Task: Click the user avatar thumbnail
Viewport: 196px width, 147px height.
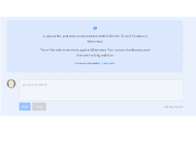Action: click(11, 84)
